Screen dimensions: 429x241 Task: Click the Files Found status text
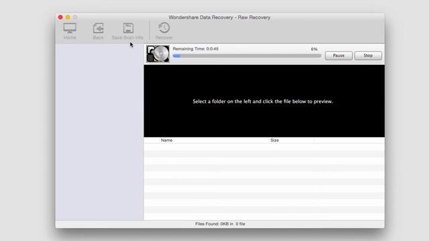click(221, 224)
